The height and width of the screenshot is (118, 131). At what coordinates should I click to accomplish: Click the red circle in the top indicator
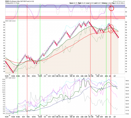point(111,8)
